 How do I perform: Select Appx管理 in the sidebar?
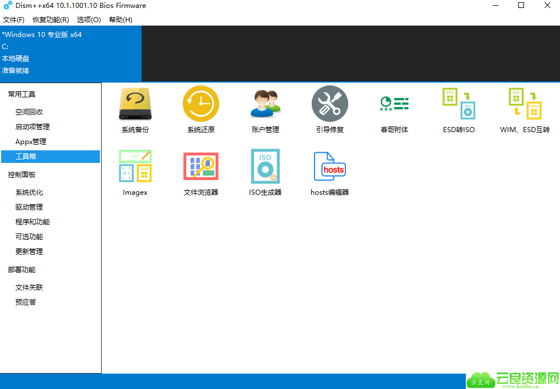point(31,142)
